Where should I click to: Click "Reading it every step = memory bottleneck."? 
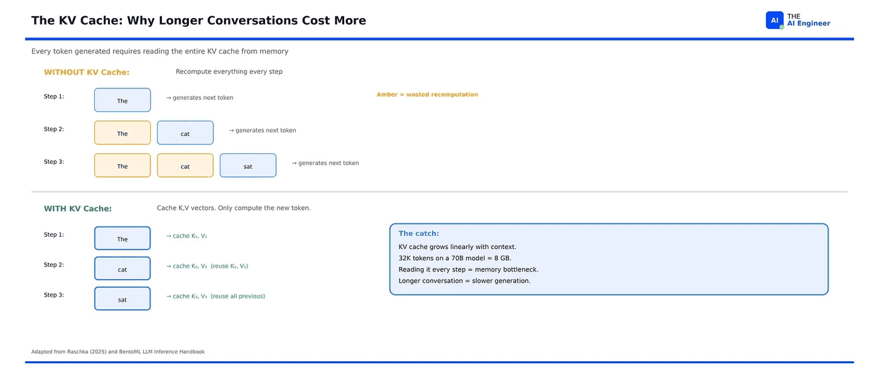coord(468,270)
